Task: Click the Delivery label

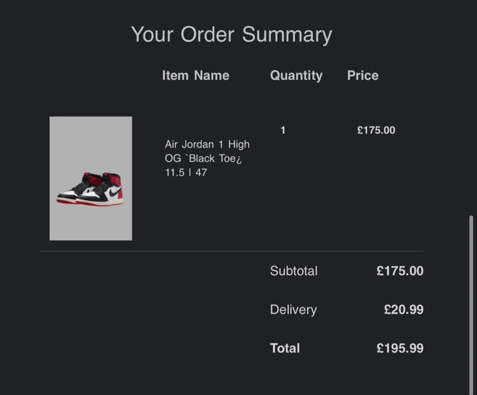Action: (x=293, y=310)
